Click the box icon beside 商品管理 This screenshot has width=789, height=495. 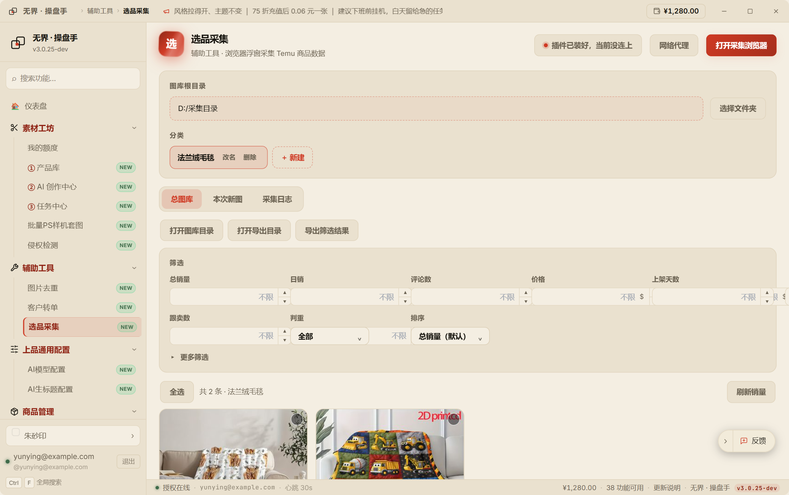pyautogui.click(x=14, y=411)
